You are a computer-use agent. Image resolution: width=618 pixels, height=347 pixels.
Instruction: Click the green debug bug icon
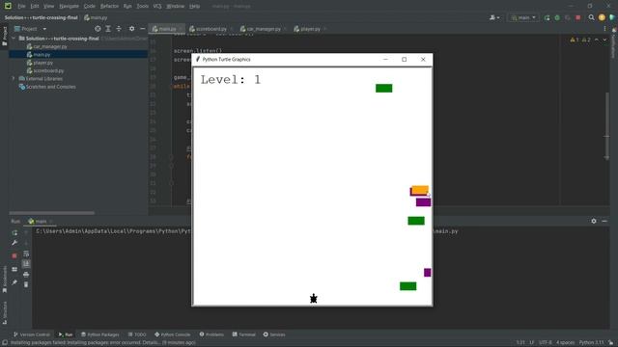click(557, 17)
